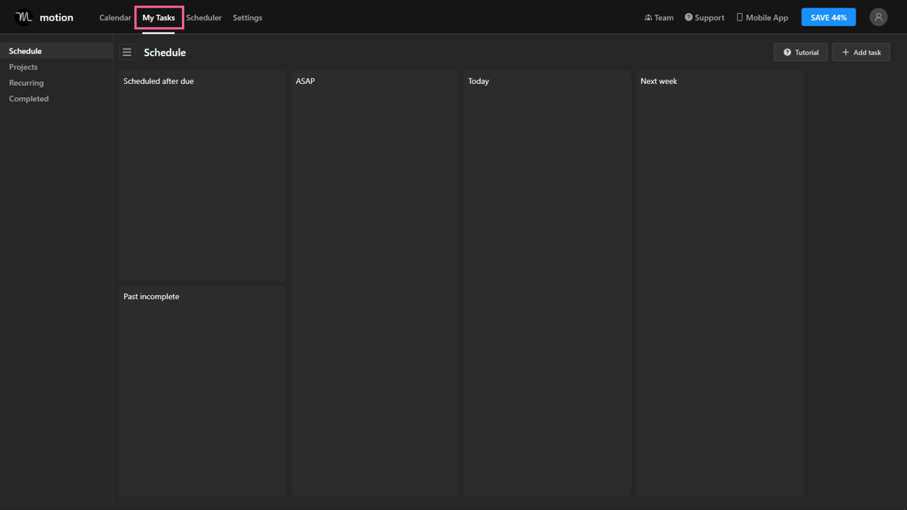This screenshot has width=907, height=510.
Task: Select Projects in the sidebar
Action: [23, 67]
